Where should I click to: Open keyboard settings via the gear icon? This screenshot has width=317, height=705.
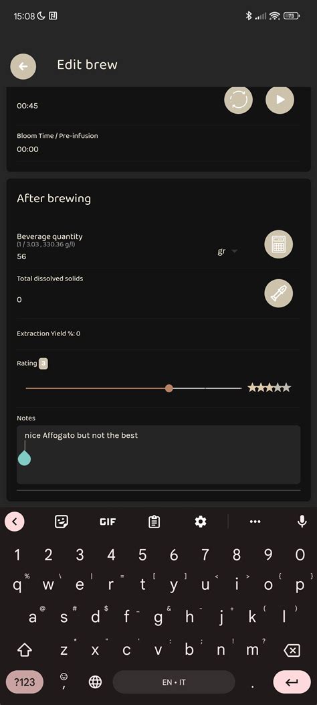(200, 522)
